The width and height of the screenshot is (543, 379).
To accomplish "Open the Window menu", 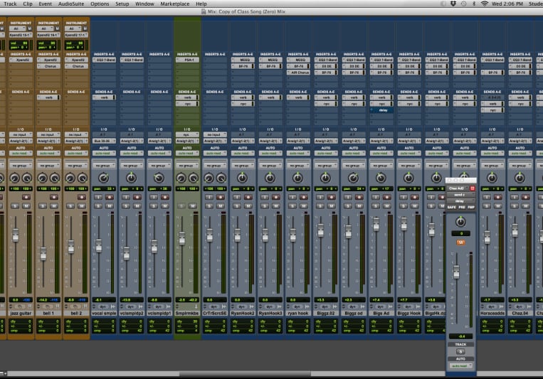I will pyautogui.click(x=144, y=4).
